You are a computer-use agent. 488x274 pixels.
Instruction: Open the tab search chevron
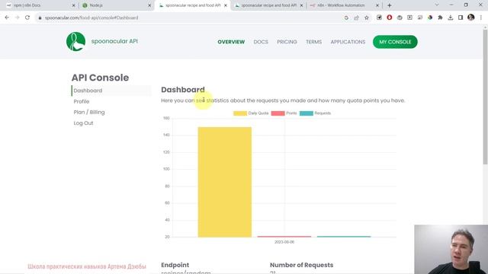437,5
